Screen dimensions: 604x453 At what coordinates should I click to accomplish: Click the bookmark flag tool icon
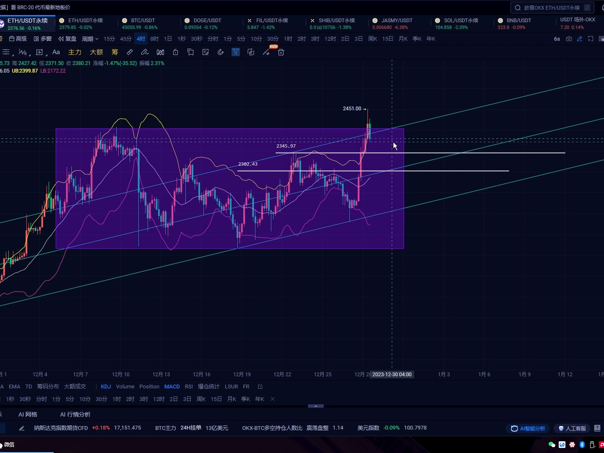click(190, 52)
